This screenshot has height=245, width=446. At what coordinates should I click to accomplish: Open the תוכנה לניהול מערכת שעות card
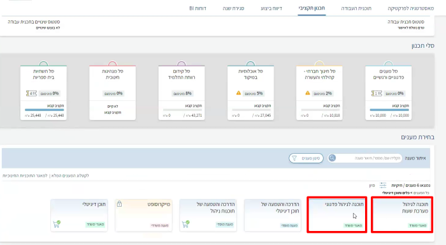402,214
